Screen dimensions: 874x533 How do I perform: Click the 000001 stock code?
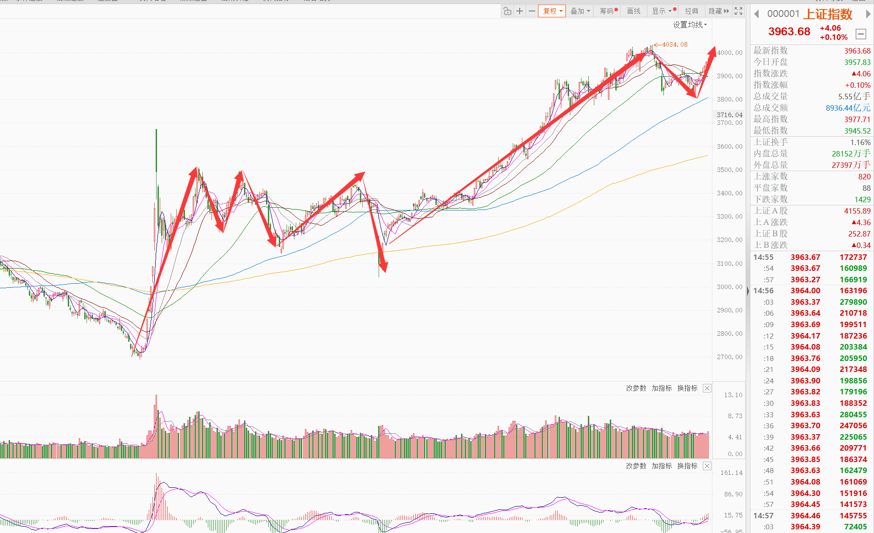(783, 14)
